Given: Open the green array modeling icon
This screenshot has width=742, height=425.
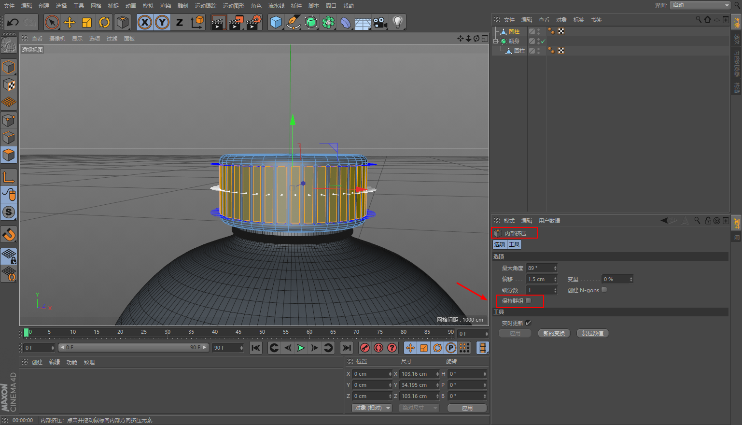Looking at the screenshot, I should coord(328,22).
